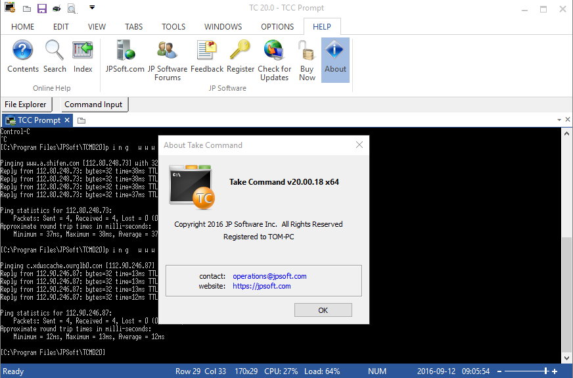Screen dimensions: 573x378
Task: Click the About info icon
Action: (x=335, y=50)
